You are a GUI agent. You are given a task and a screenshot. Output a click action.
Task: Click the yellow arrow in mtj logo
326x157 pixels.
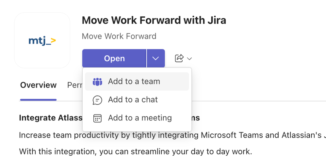pyautogui.click(x=53, y=40)
